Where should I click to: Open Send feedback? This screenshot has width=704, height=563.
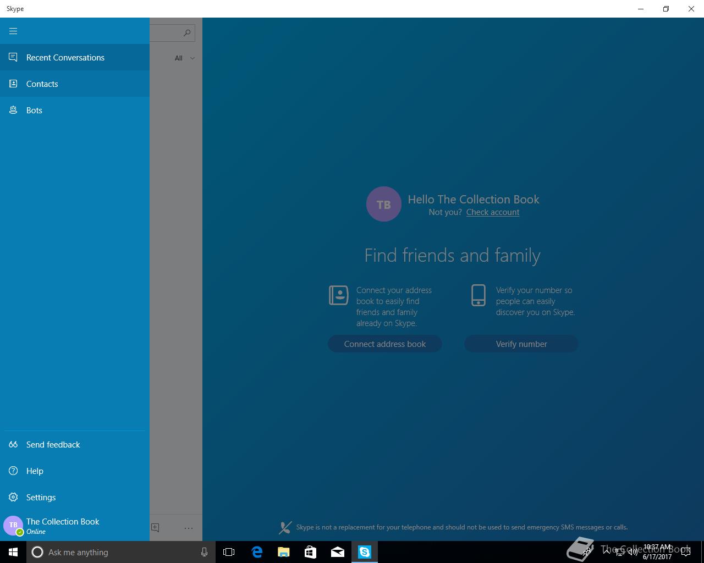click(x=75, y=444)
